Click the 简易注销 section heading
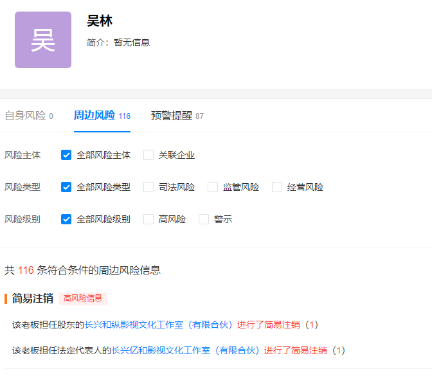Viewport: 432px width, 376px height. click(33, 298)
